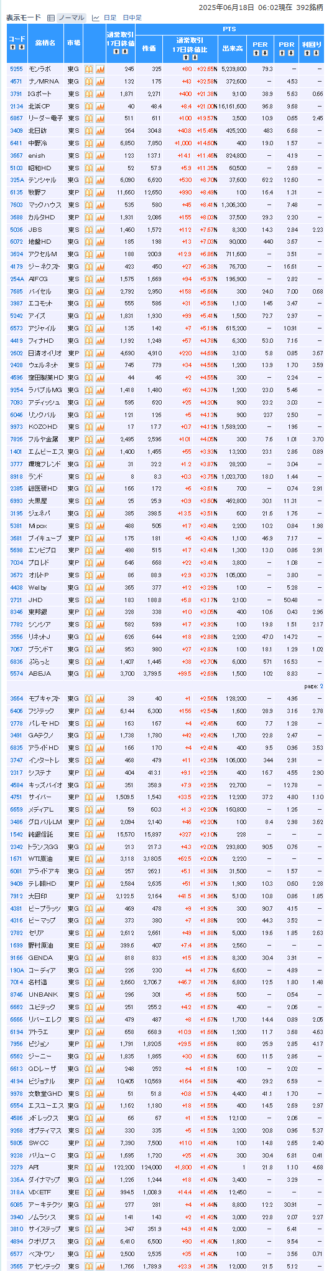329x1271 pixels.
Task: Open book info icon for モンラボ
Action: click(89, 69)
